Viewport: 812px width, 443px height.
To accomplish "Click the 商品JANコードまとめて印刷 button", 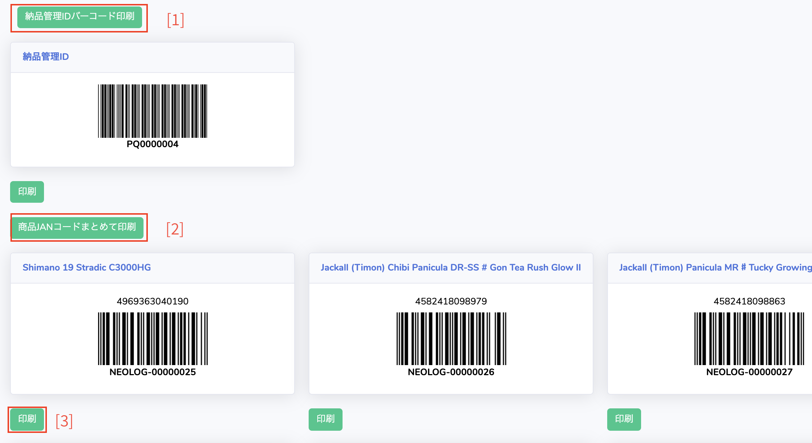I will point(77,227).
